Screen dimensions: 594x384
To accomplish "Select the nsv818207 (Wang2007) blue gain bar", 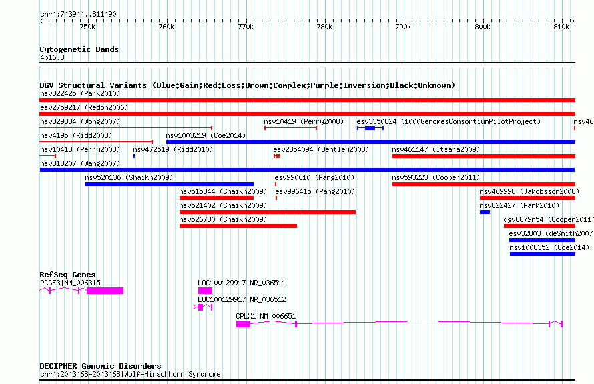I will tap(307, 170).
